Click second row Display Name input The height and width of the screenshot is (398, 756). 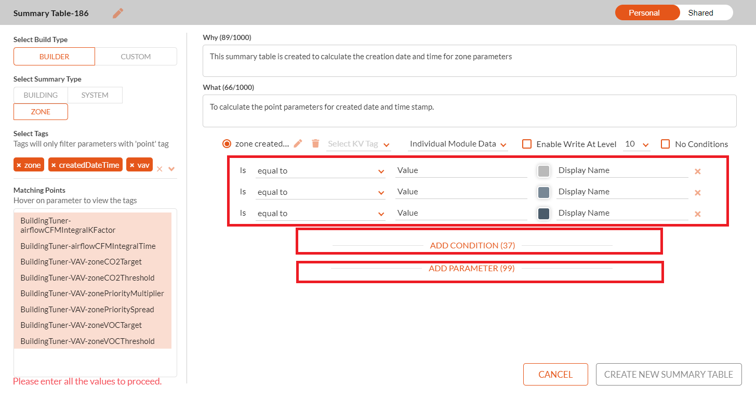[x=622, y=192]
